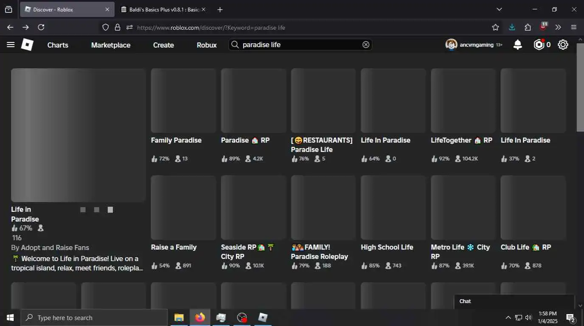Screen dimensions: 584x326
Task: Switch to the Baldi's Basics Plus tab
Action: coord(163,9)
